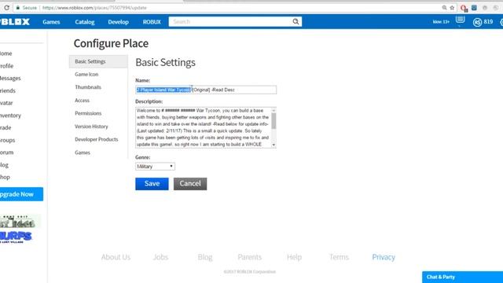
Task: Go to Develop in the top navigation
Action: point(119,22)
